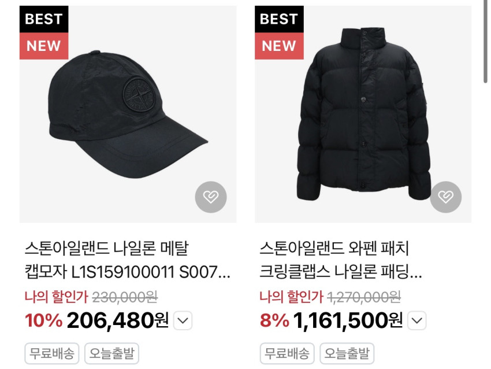Viewport: 491px width, 369px height.
Task: Select 무료배송 tag under the cap
Action: coord(51,353)
